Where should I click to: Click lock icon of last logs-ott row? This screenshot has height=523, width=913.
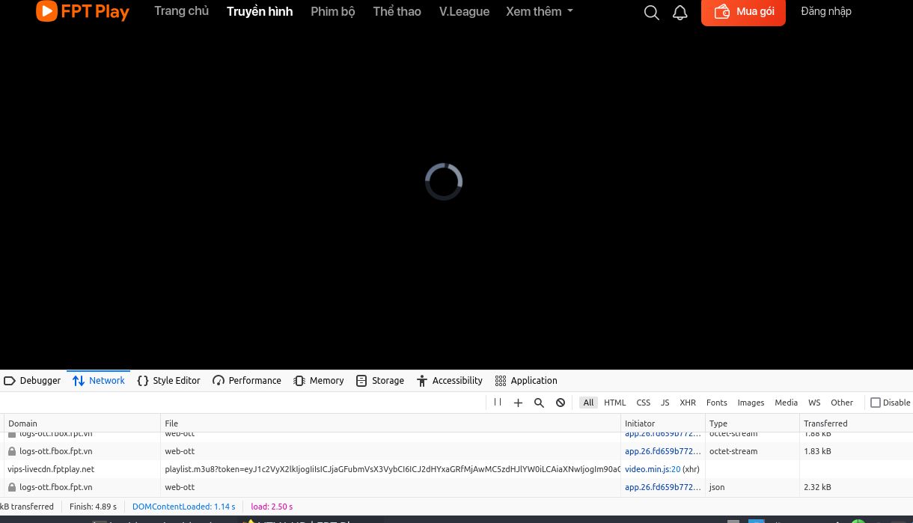pyautogui.click(x=12, y=487)
